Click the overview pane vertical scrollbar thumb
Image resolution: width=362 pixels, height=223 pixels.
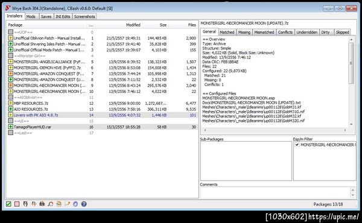[x=351, y=63]
